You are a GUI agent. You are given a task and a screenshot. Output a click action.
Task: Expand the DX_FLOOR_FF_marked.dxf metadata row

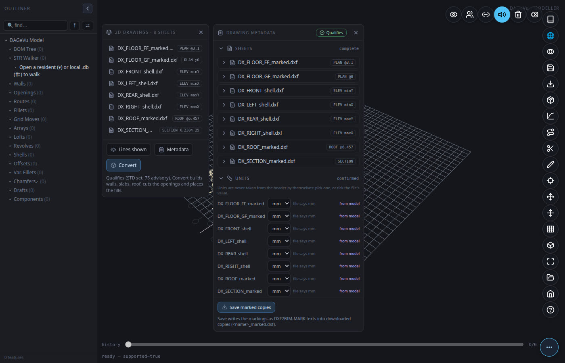point(289,63)
